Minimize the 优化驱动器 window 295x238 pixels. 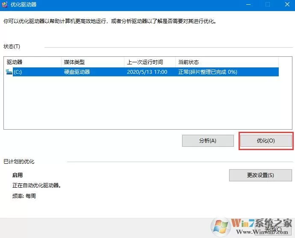click(x=248, y=5)
